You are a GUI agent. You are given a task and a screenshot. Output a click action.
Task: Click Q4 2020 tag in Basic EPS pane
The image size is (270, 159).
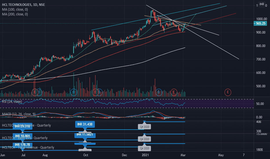(145, 139)
